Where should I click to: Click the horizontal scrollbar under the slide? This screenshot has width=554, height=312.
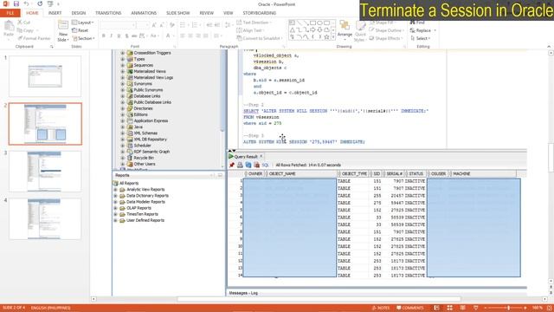(319, 299)
